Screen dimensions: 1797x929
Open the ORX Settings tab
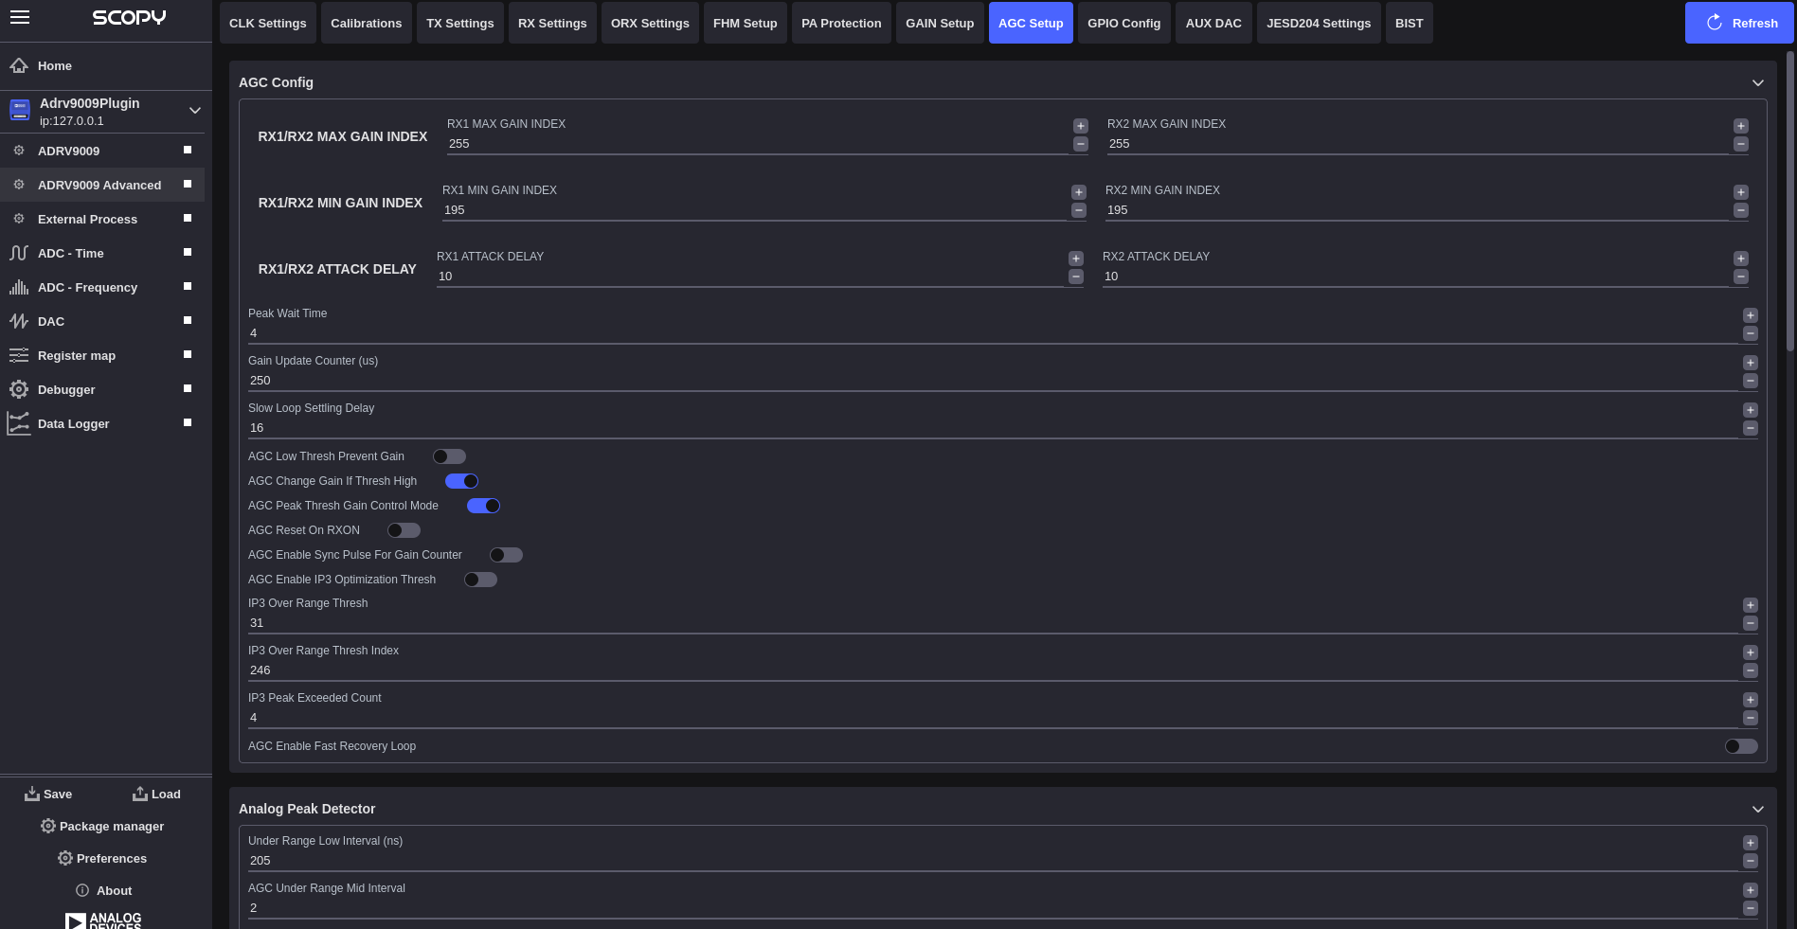point(650,23)
